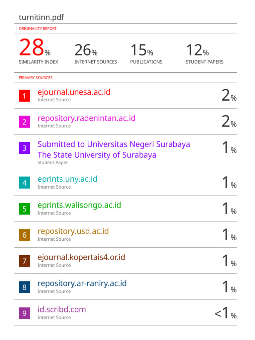Viewport: 255px width, 340px height.
Task: Click the violet number 9 source badge
Action: tap(24, 313)
